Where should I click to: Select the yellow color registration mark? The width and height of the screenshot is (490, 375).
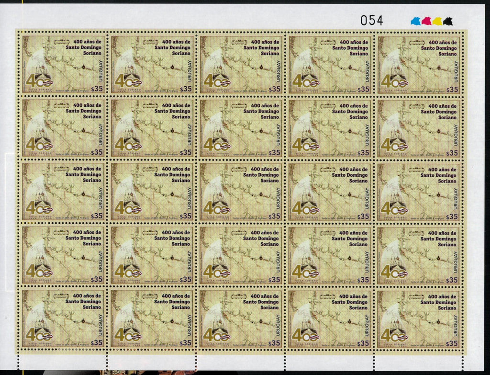437,21
